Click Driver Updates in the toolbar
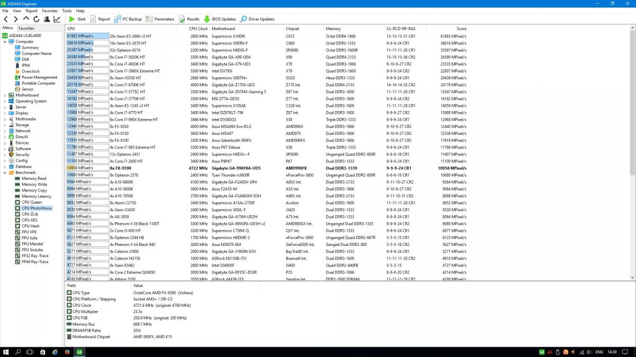 [258, 19]
